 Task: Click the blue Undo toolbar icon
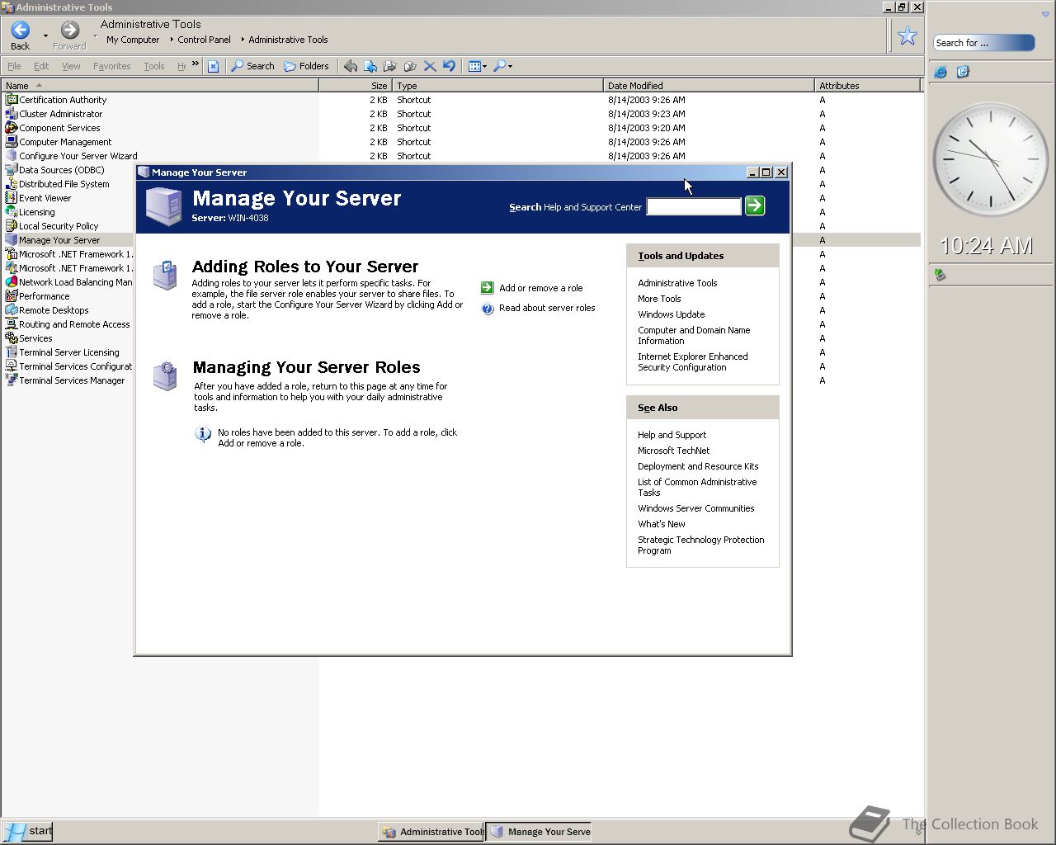[449, 66]
